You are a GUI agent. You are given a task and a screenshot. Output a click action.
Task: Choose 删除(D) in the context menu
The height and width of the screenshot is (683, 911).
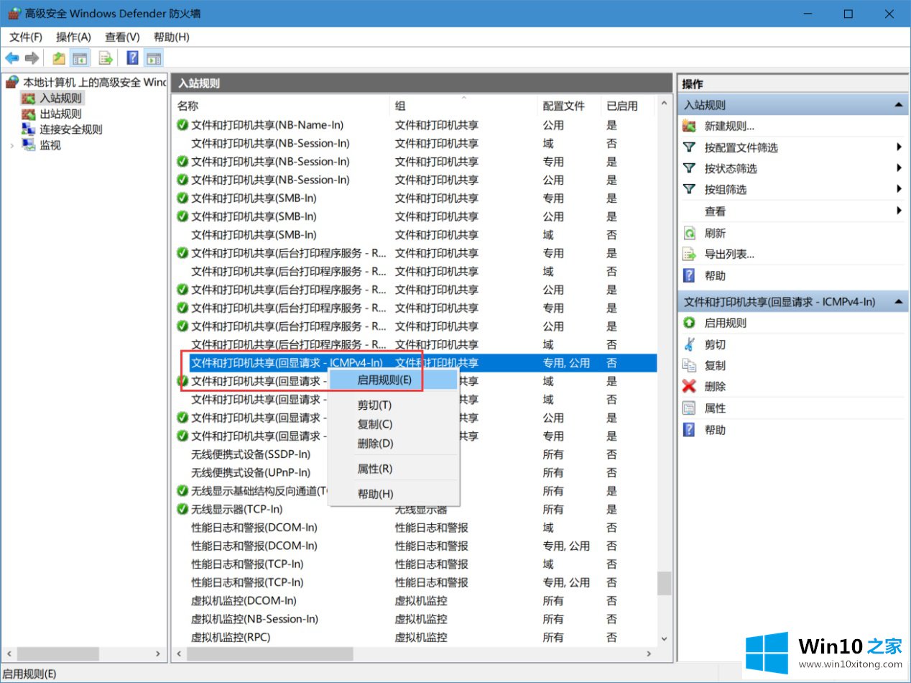pos(392,444)
